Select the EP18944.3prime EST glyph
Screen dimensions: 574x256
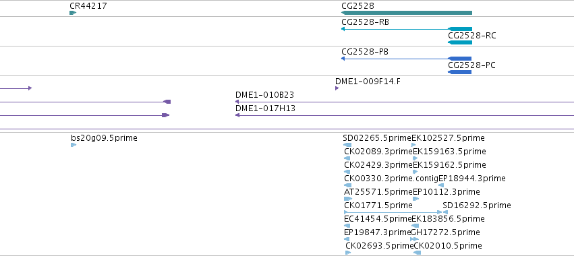441,185
